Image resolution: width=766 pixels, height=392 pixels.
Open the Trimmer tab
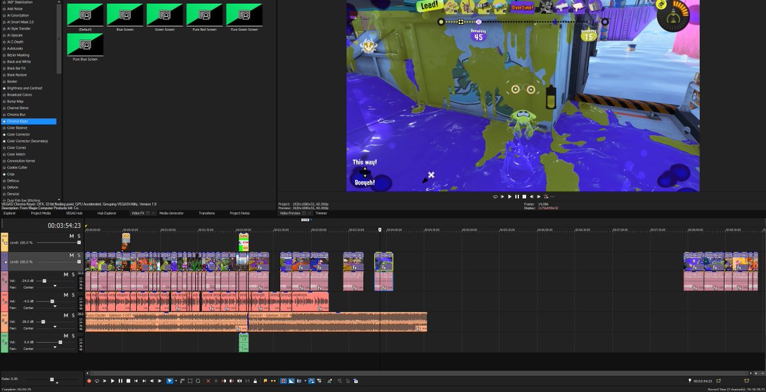coord(321,213)
